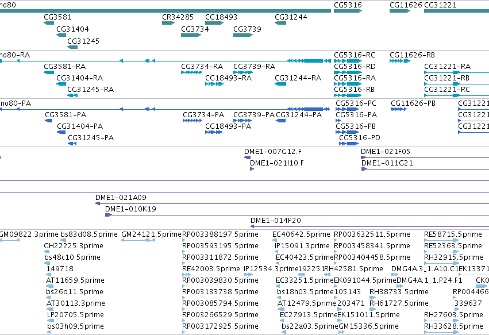Open the CG5316-RC transcript
The image size is (489, 335).
(x=348, y=61)
